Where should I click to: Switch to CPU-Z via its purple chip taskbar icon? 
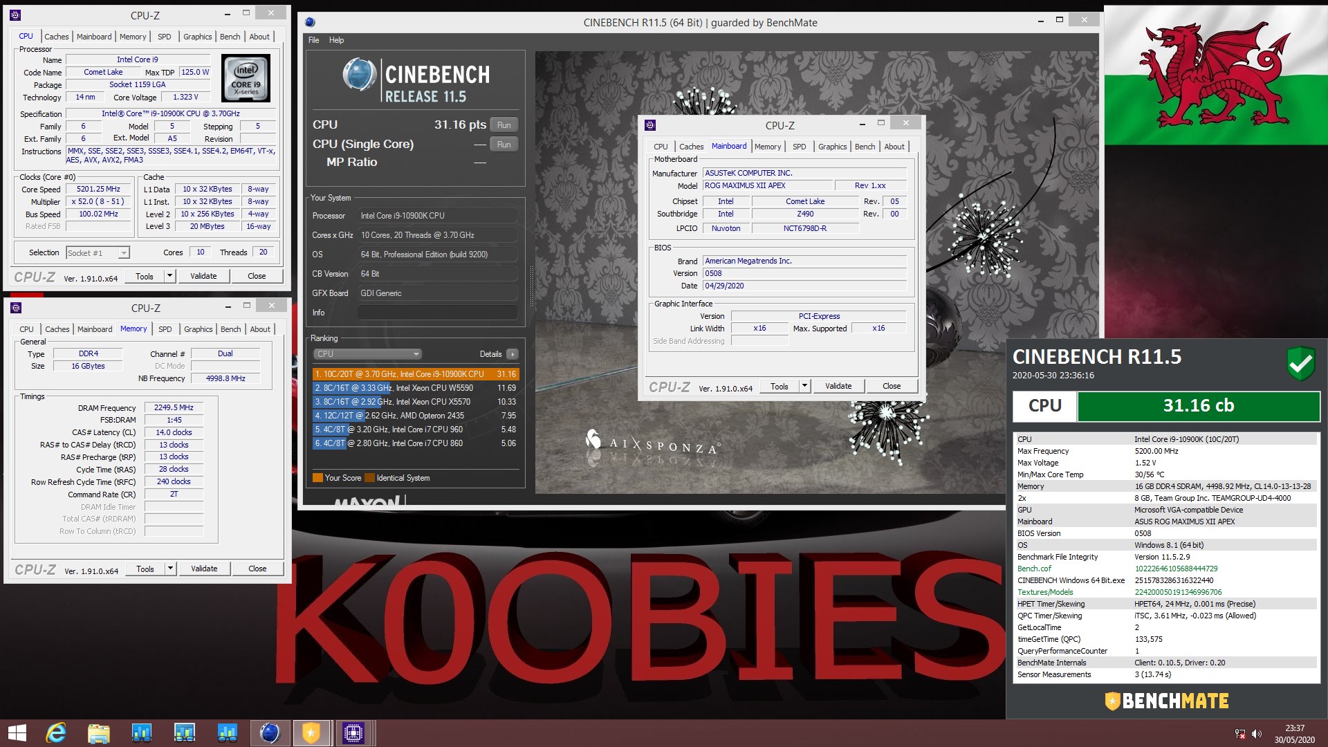(x=353, y=732)
